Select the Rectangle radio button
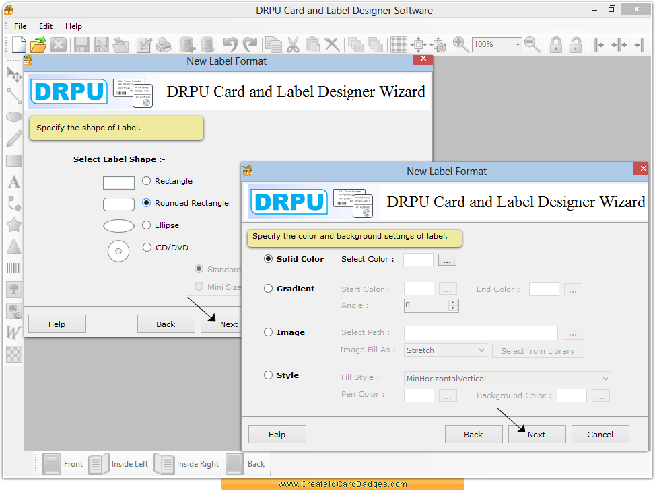 point(146,181)
